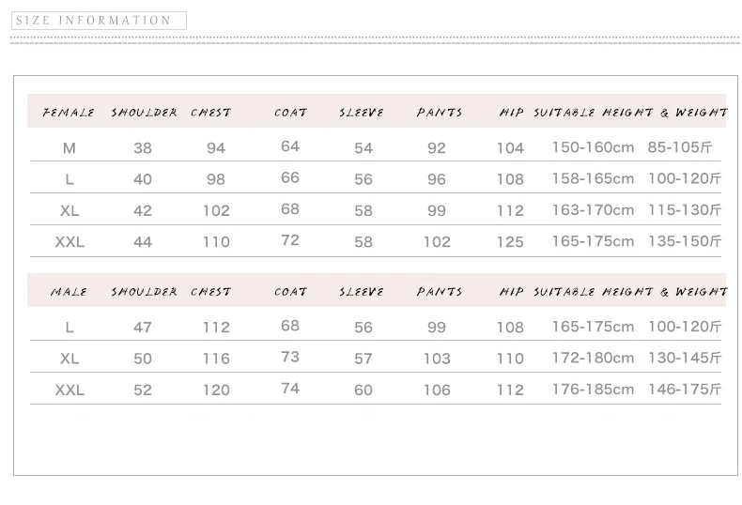
Task: Select the male XXL chest value 120
Action: pyautogui.click(x=216, y=390)
